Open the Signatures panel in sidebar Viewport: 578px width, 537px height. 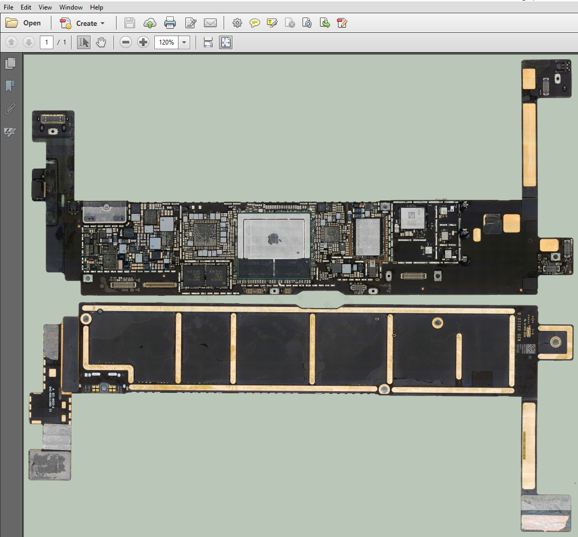(x=10, y=132)
